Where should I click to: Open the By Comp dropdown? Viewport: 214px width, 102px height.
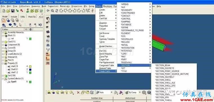click(x=140, y=92)
